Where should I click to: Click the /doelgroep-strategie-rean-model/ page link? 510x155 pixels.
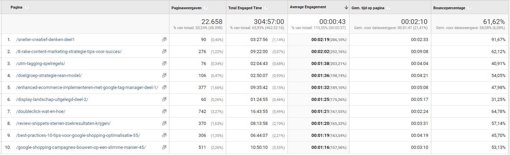coord(49,75)
